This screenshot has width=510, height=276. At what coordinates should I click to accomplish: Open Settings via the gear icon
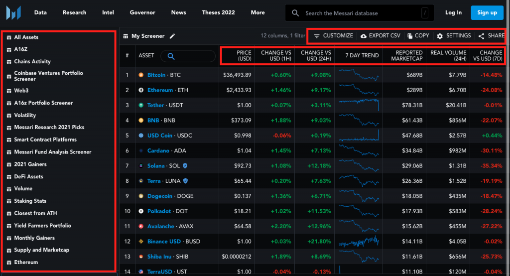(x=440, y=36)
